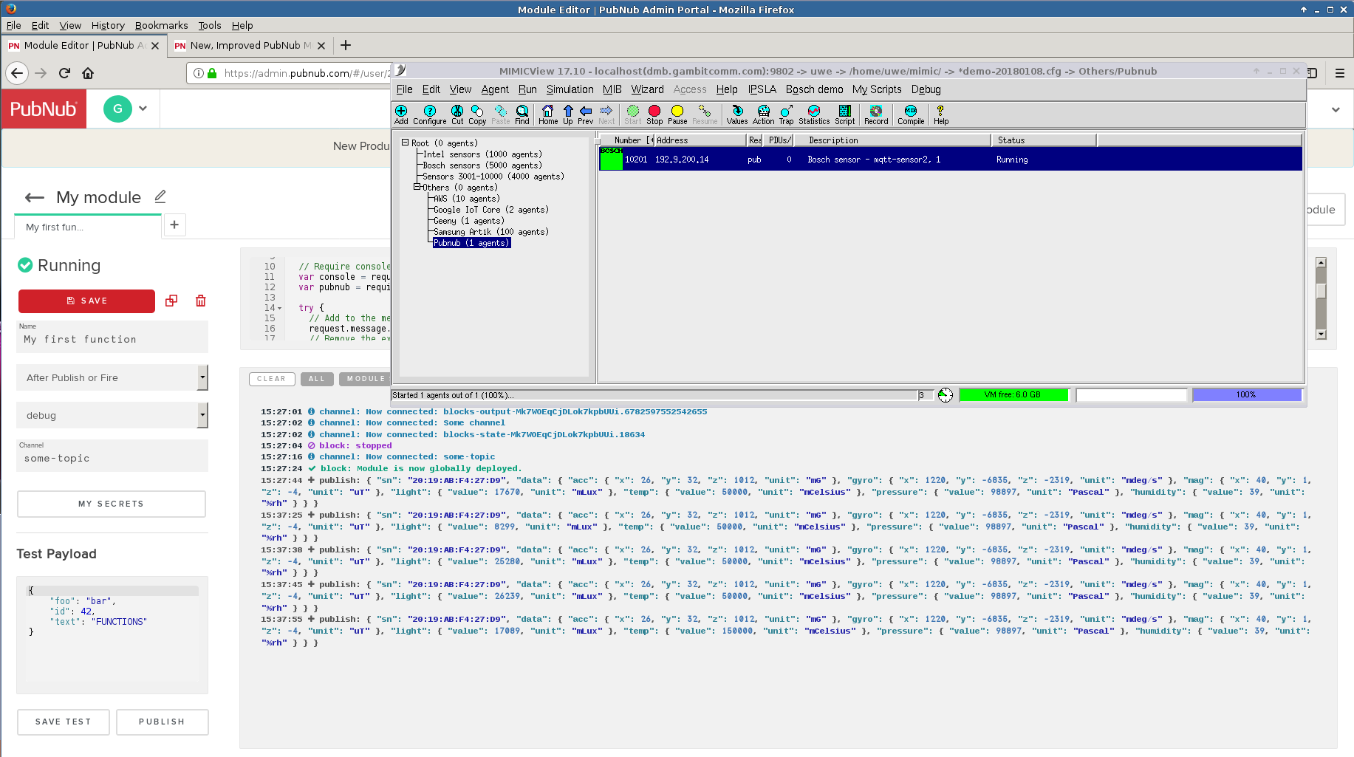Collapse the try block fold arrow at line 14

coord(279,308)
